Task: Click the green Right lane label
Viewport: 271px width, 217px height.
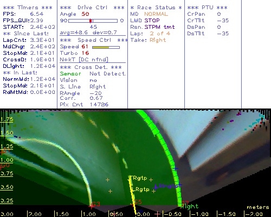Action: point(190,206)
